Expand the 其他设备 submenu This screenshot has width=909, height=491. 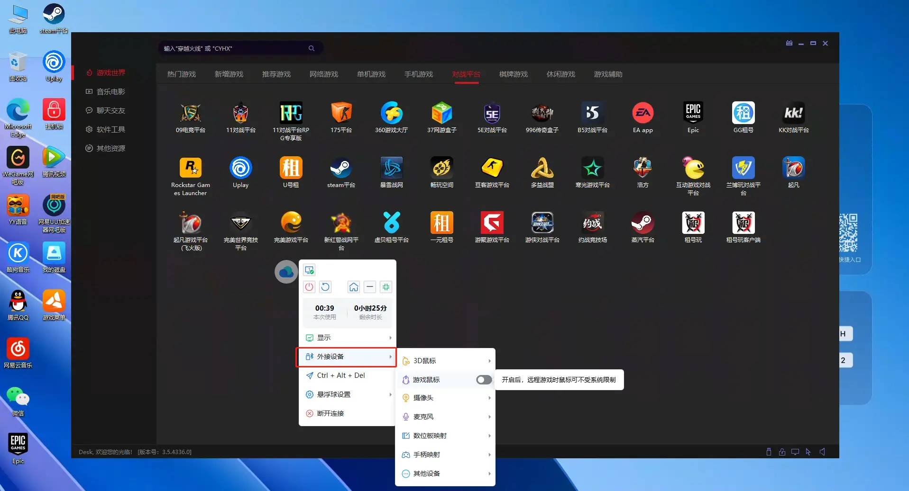[x=445, y=473]
